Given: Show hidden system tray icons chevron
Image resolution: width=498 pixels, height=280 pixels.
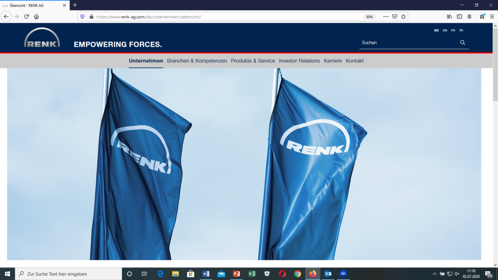Looking at the screenshot, I should tap(434, 274).
